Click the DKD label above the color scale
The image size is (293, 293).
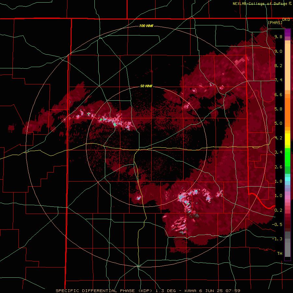pyautogui.click(x=286, y=20)
